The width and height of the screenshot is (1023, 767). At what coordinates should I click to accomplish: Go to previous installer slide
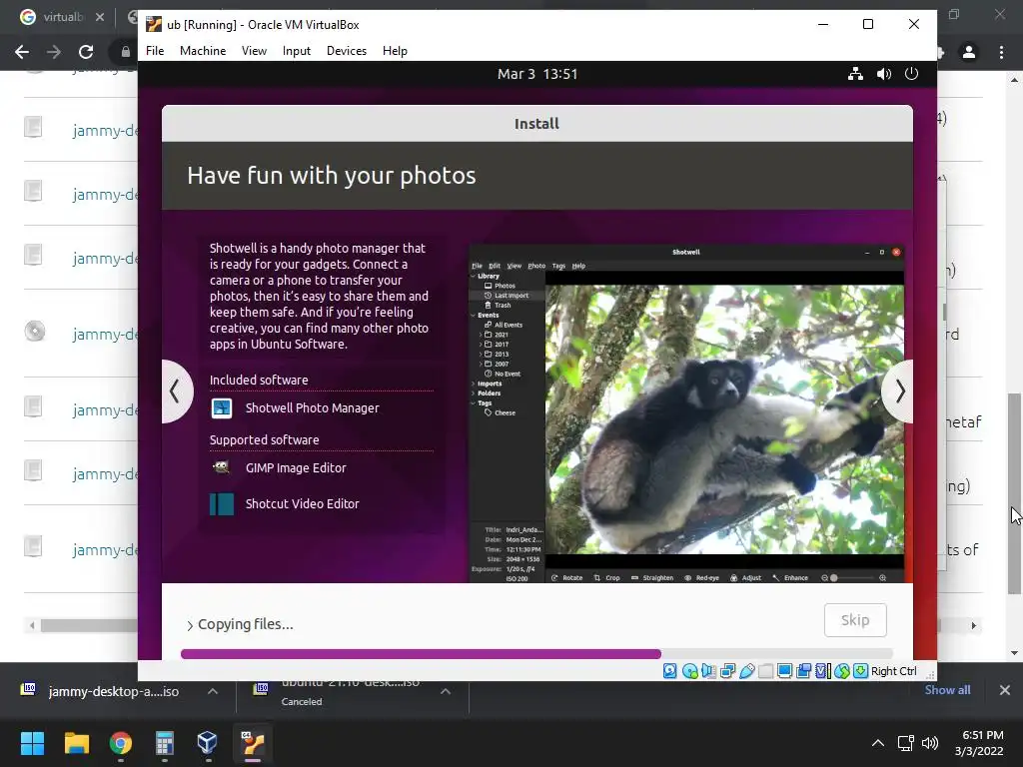tap(176, 391)
